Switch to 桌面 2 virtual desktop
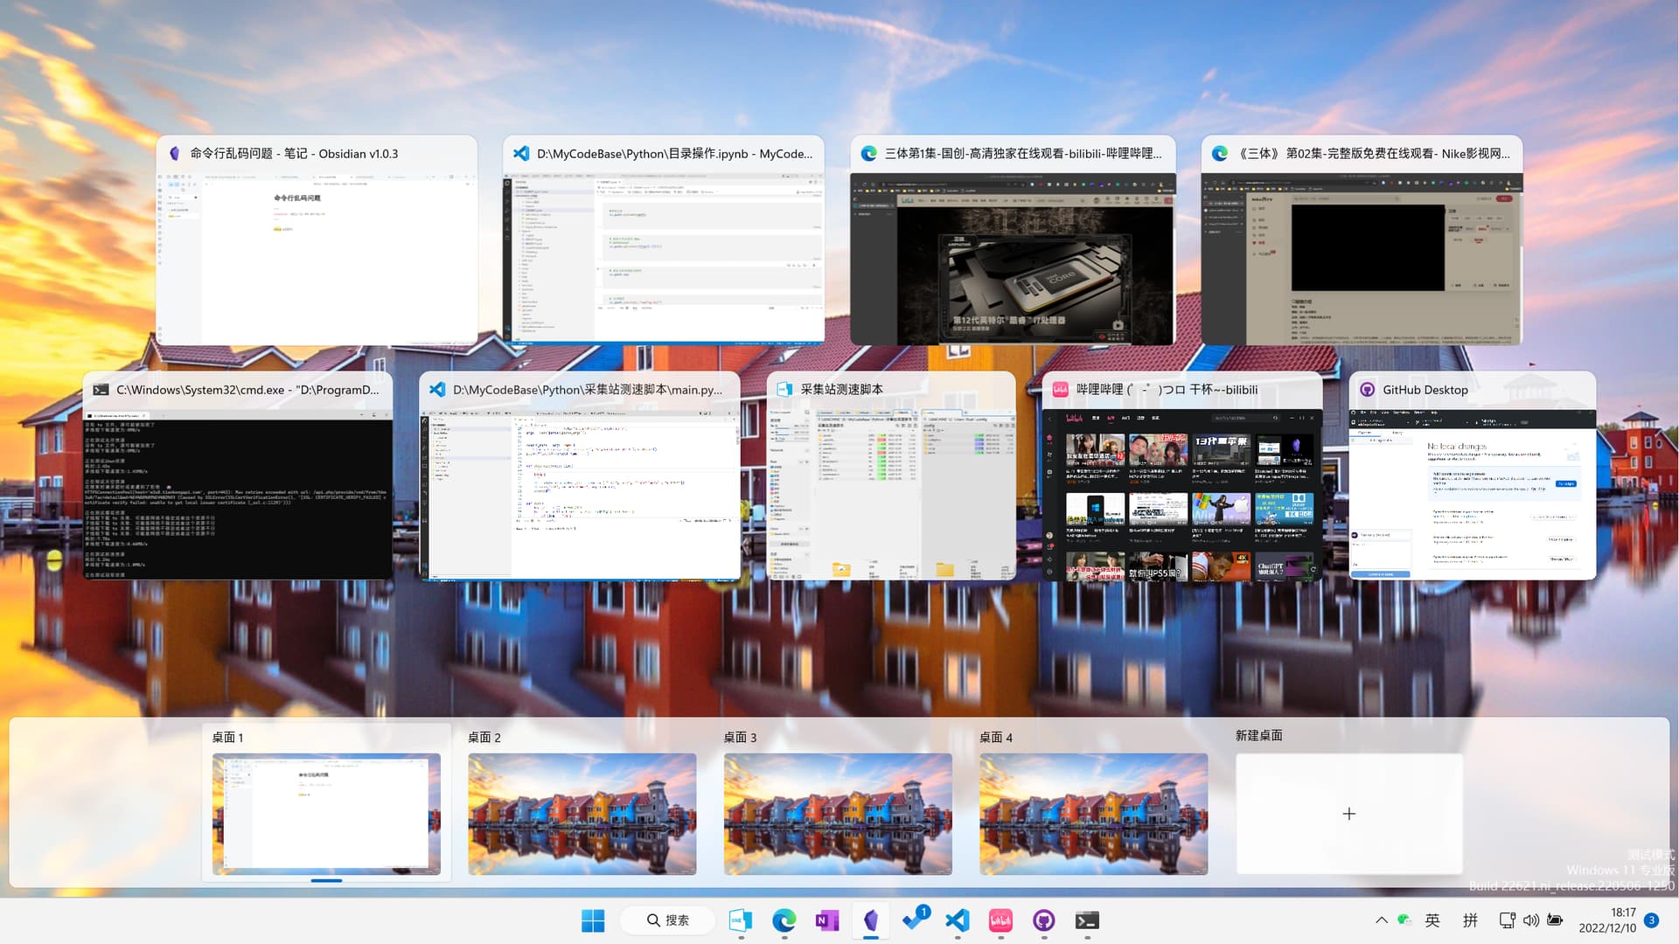 (x=582, y=814)
